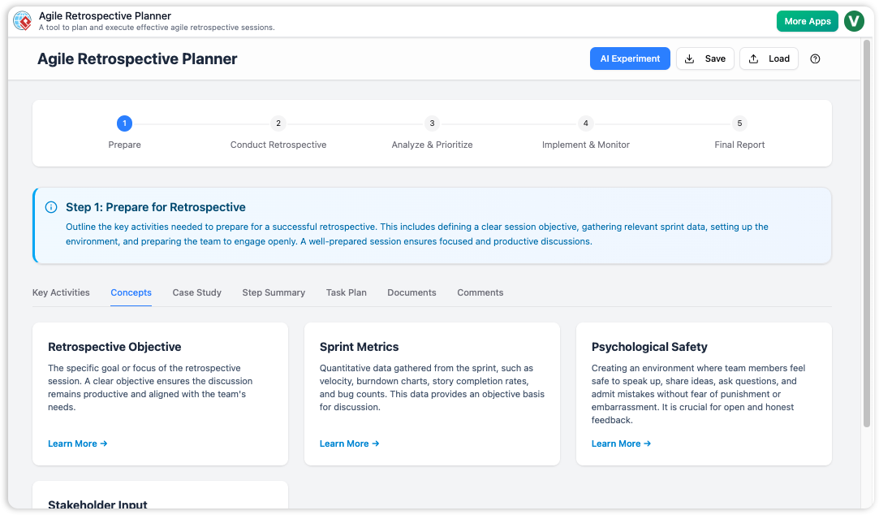Select the Key Activities tab
The width and height of the screenshot is (879, 515).
coord(61,292)
